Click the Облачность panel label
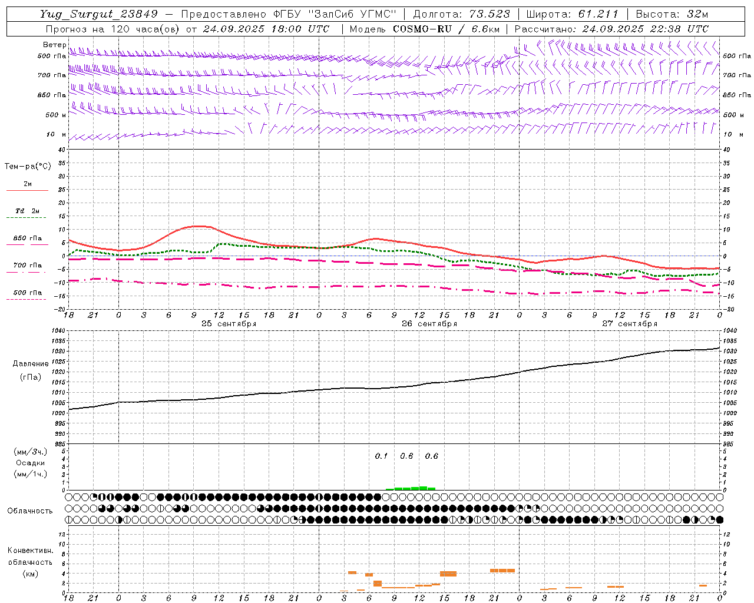 (30, 511)
